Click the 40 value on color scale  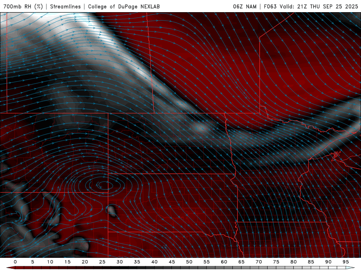[154, 262]
